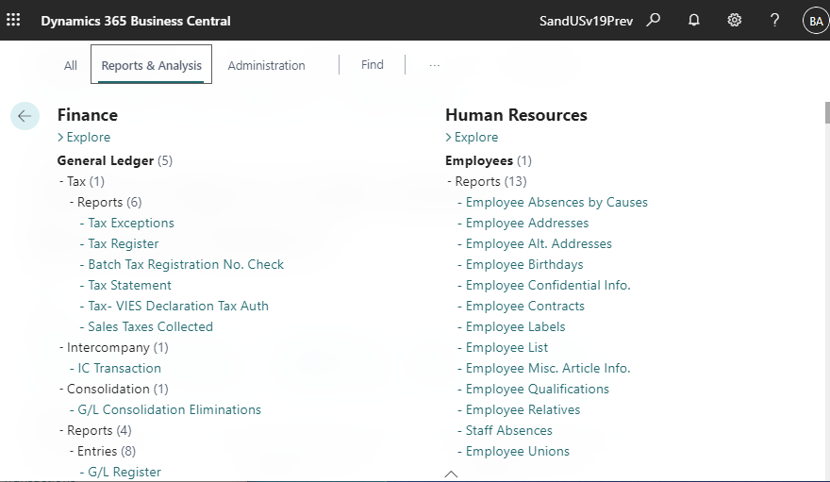830x482 pixels.
Task: Collapse the Reports (6) node under Tax
Action: tap(106, 202)
